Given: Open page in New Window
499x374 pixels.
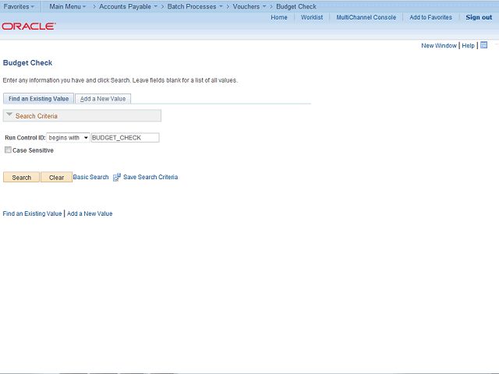Looking at the screenshot, I should (x=439, y=45).
